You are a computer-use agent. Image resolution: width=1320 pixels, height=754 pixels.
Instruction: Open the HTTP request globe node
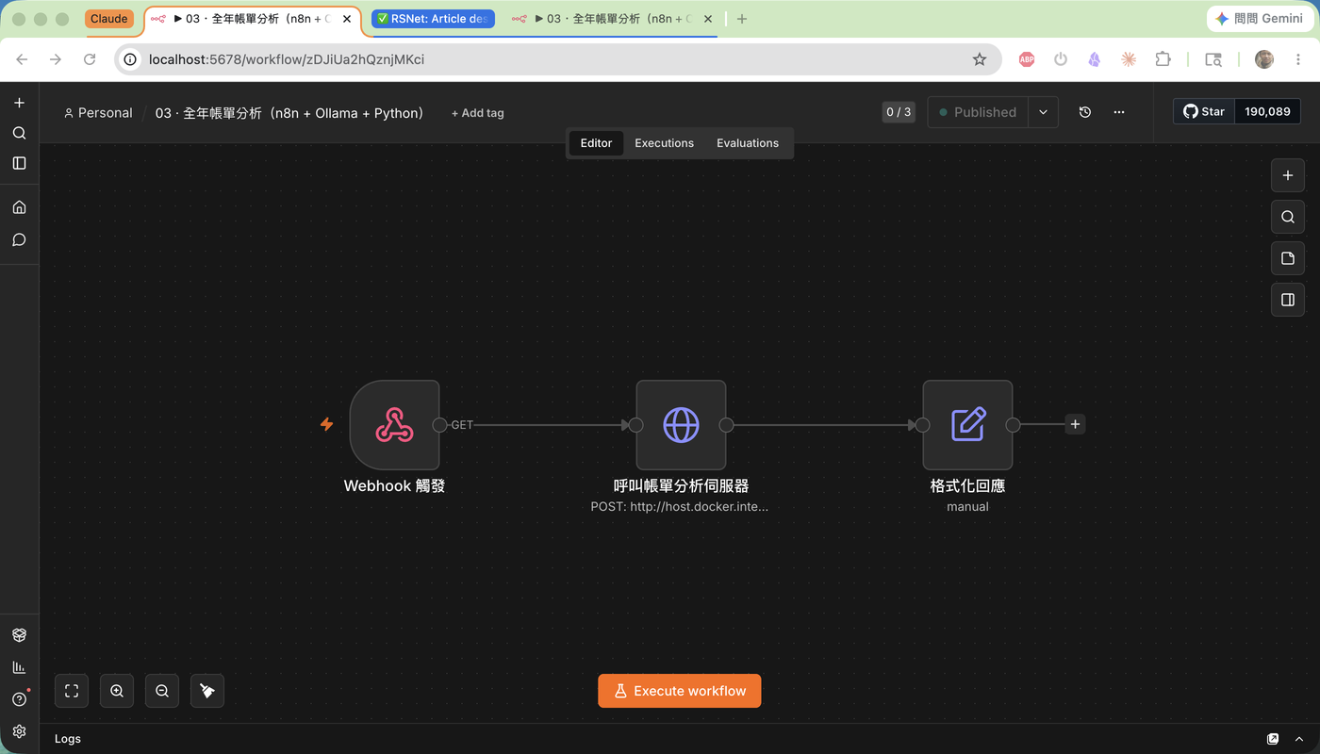click(x=681, y=425)
